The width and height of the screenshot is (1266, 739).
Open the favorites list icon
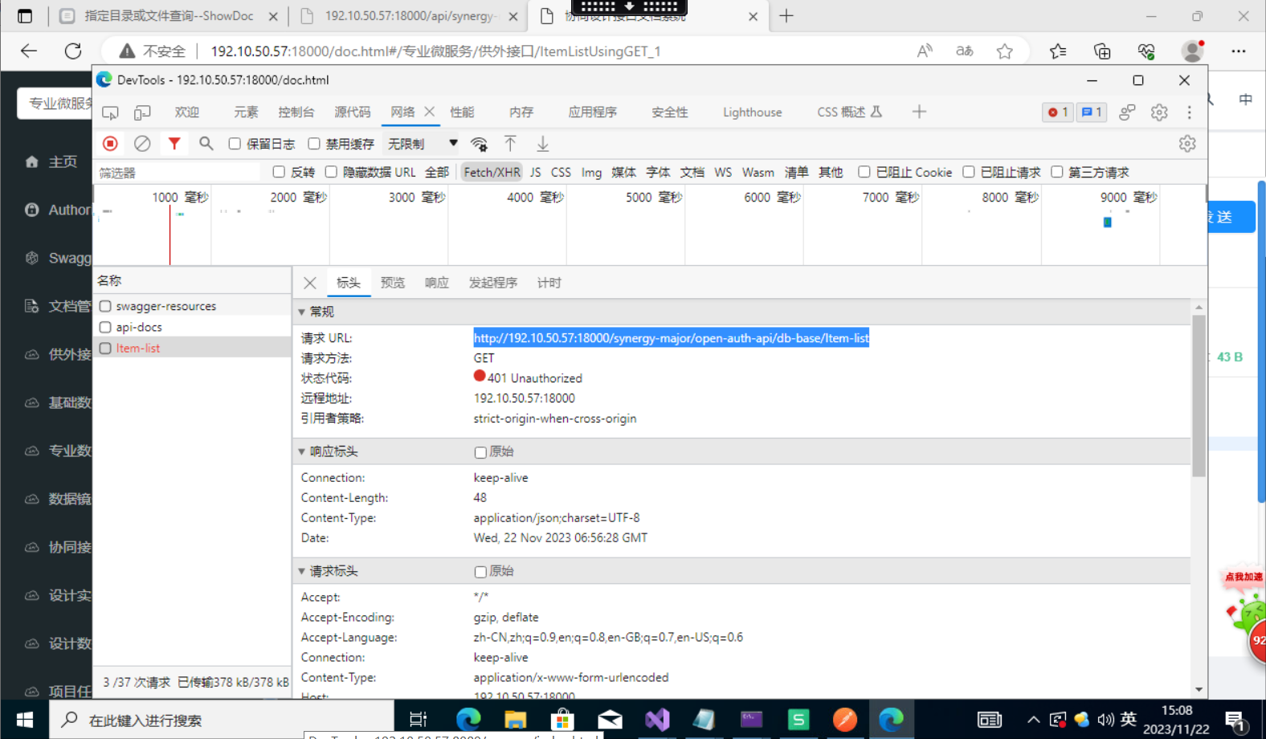pyautogui.click(x=1058, y=51)
